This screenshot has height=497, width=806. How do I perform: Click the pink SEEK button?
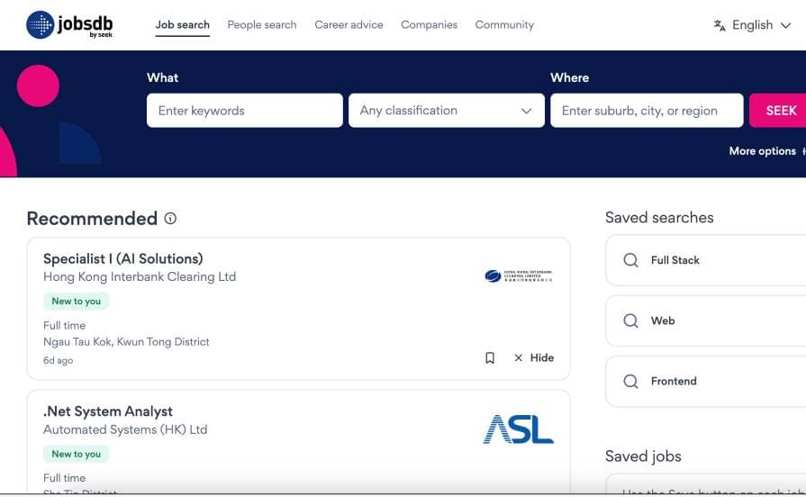pyautogui.click(x=779, y=111)
